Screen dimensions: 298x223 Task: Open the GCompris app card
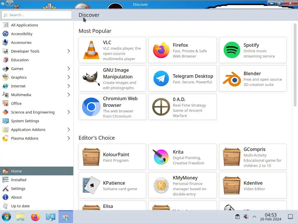(x=253, y=157)
